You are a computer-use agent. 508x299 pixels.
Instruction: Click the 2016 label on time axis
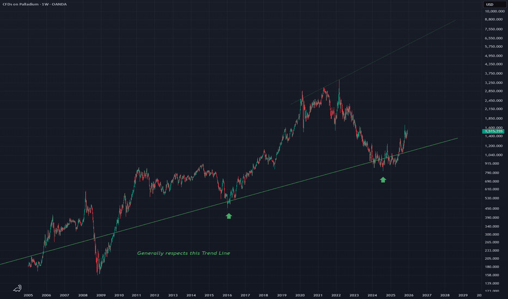(227, 295)
